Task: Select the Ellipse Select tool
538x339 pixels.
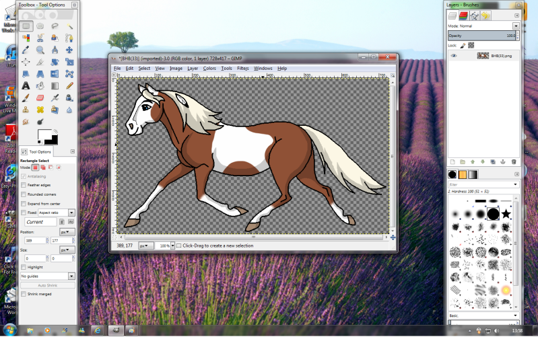Action: (40, 26)
